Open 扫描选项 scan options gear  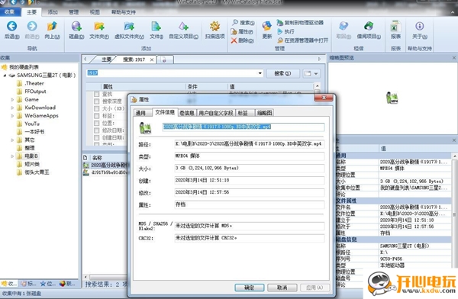click(214, 26)
